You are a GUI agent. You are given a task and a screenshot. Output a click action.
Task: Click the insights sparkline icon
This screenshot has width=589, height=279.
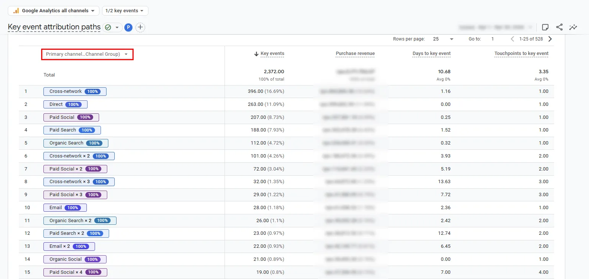573,27
